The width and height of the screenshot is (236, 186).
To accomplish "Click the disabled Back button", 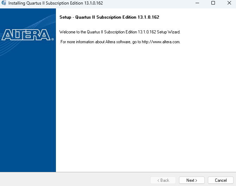I will (163, 180).
